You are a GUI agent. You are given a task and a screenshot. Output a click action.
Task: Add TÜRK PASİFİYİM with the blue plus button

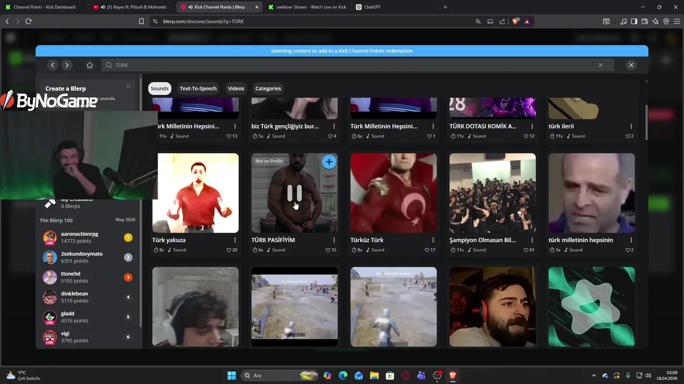point(329,162)
